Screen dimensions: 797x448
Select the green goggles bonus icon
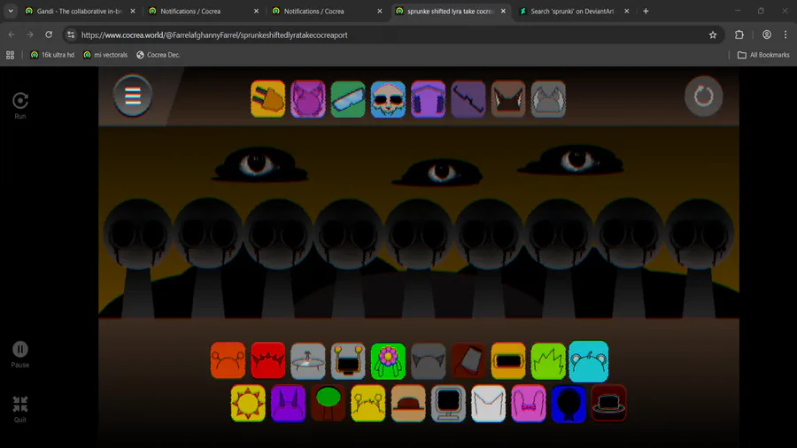348,99
